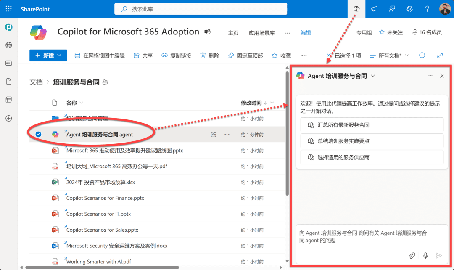454x270 pixels.
Task: Expand the Agent 培训服务与合同 agent switcher chevron
Action: [373, 76]
